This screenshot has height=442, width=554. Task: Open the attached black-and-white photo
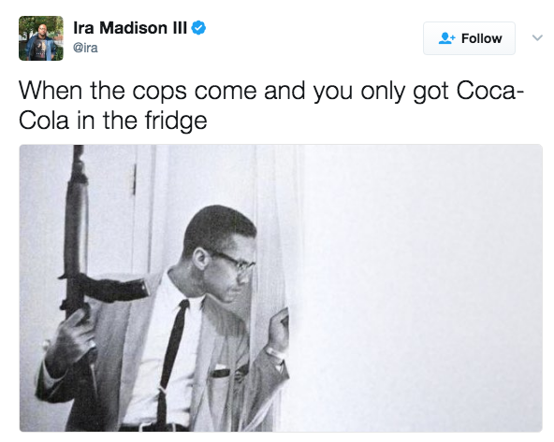pos(281,288)
